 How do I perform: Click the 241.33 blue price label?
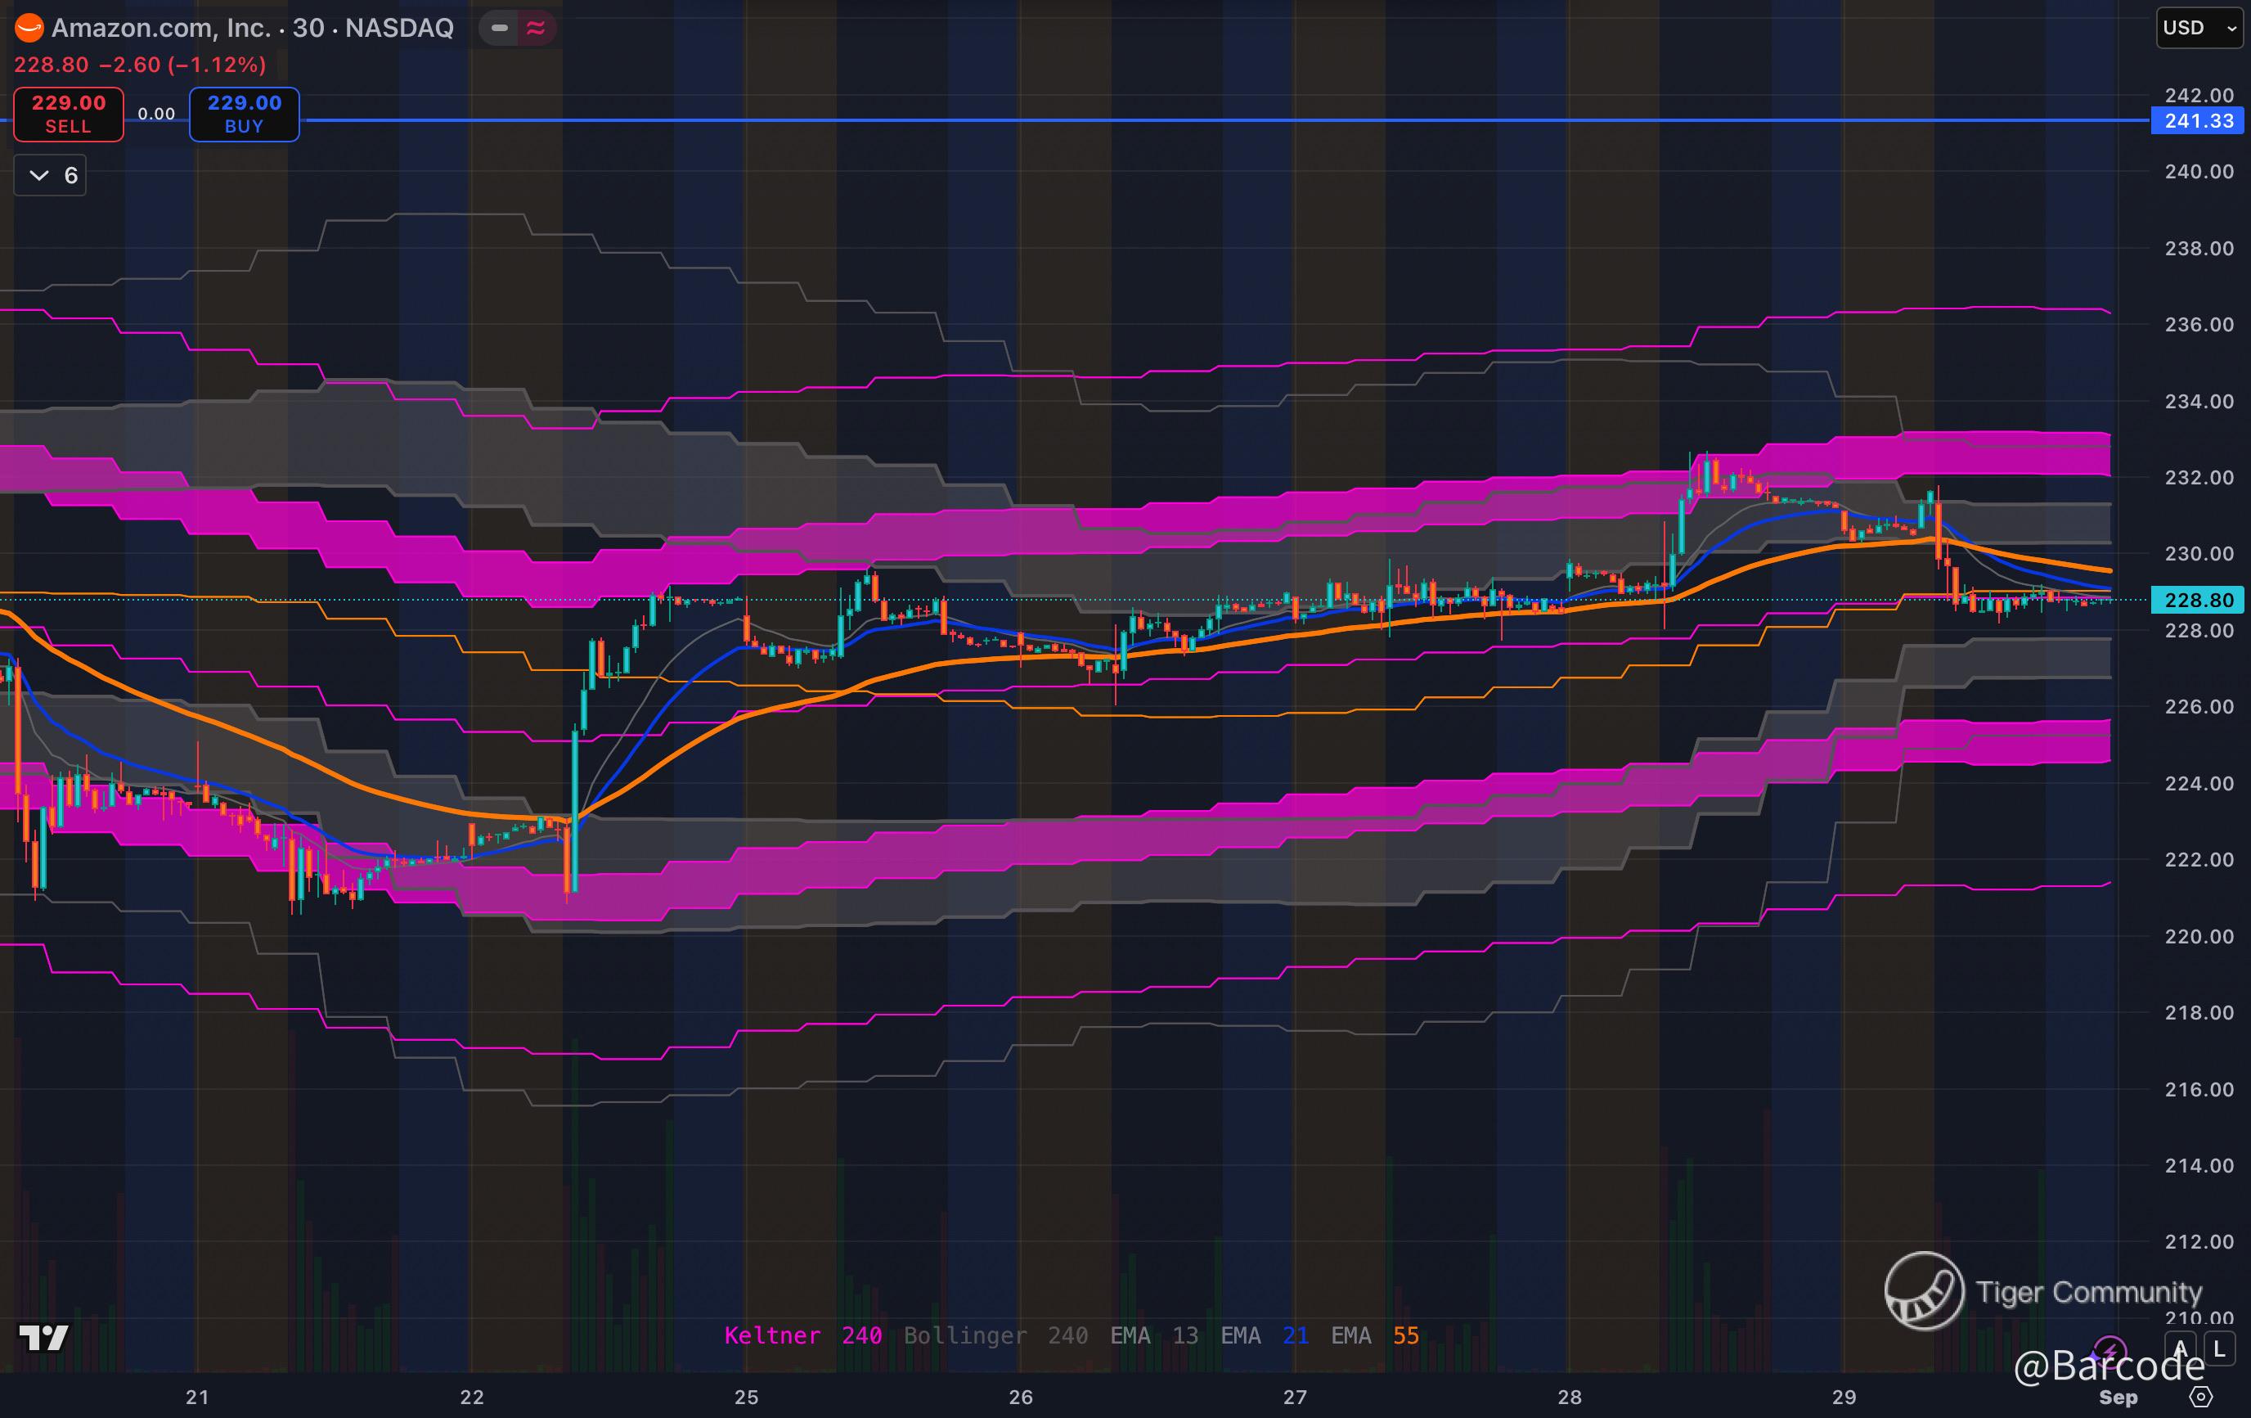click(2198, 120)
